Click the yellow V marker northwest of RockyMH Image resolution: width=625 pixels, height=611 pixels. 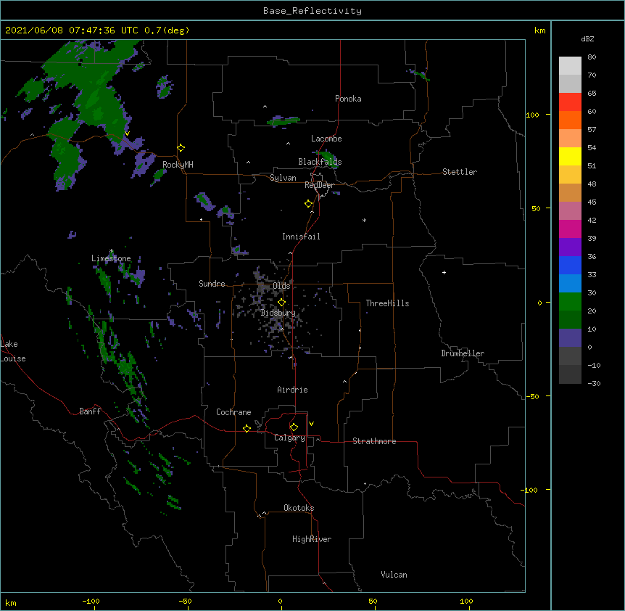[127, 134]
